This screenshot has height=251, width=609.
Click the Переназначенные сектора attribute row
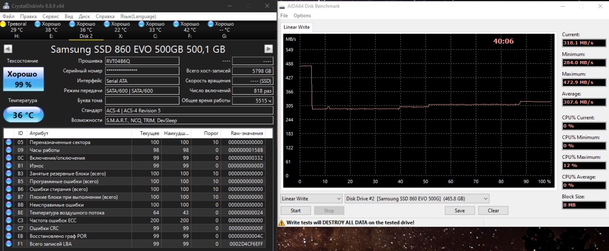point(138,142)
